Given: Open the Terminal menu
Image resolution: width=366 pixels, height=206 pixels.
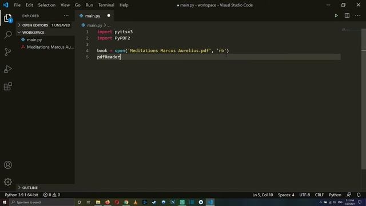Looking at the screenshot, I should coord(106,5).
